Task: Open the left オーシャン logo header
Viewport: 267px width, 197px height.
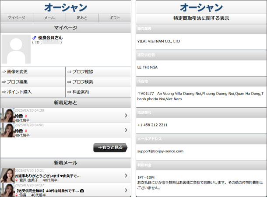Action: 65,7
